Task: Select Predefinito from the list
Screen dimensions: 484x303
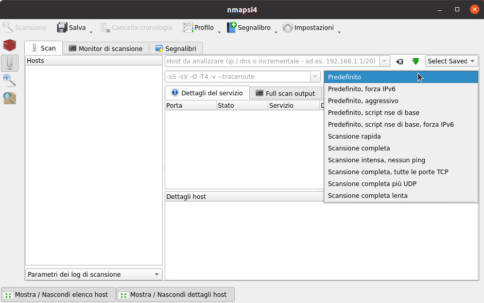Action: click(401, 77)
